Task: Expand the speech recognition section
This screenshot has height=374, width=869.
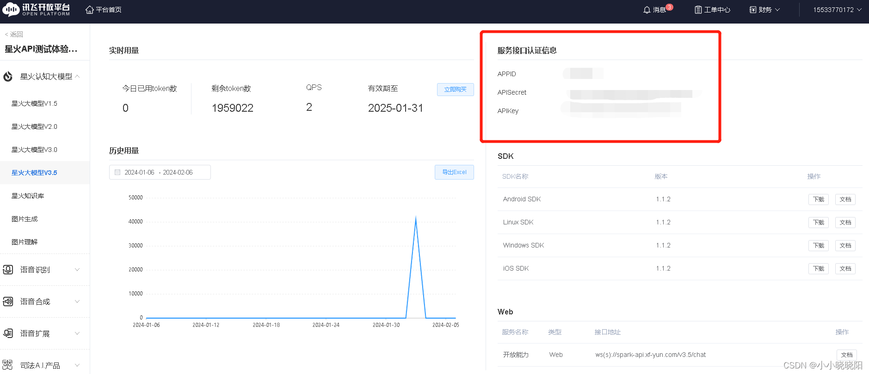Action: [77, 270]
